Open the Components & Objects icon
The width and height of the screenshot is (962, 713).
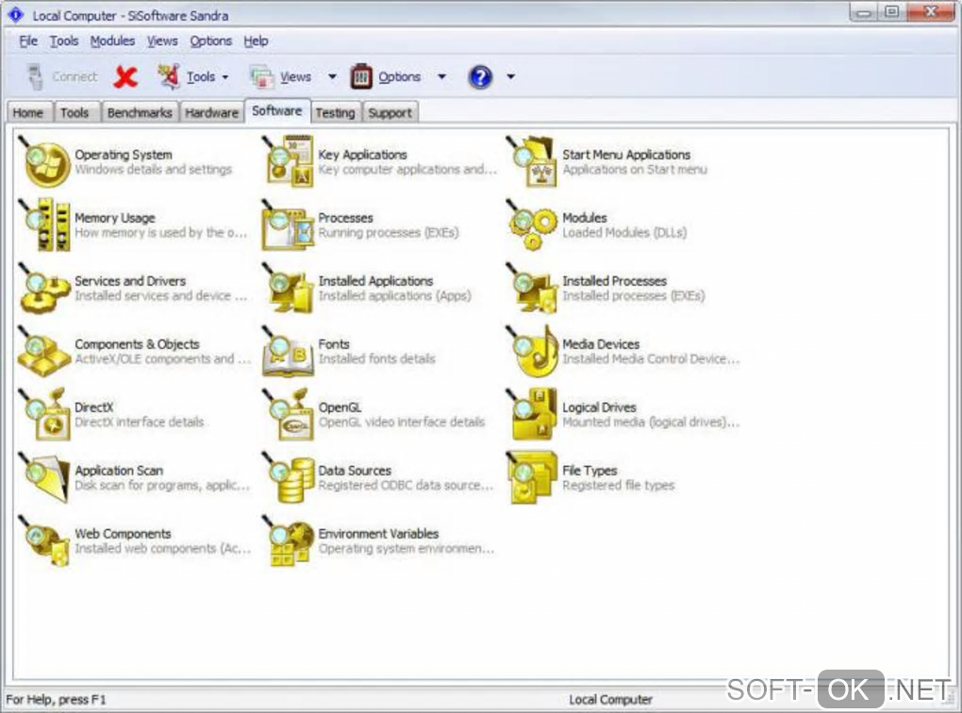click(44, 352)
